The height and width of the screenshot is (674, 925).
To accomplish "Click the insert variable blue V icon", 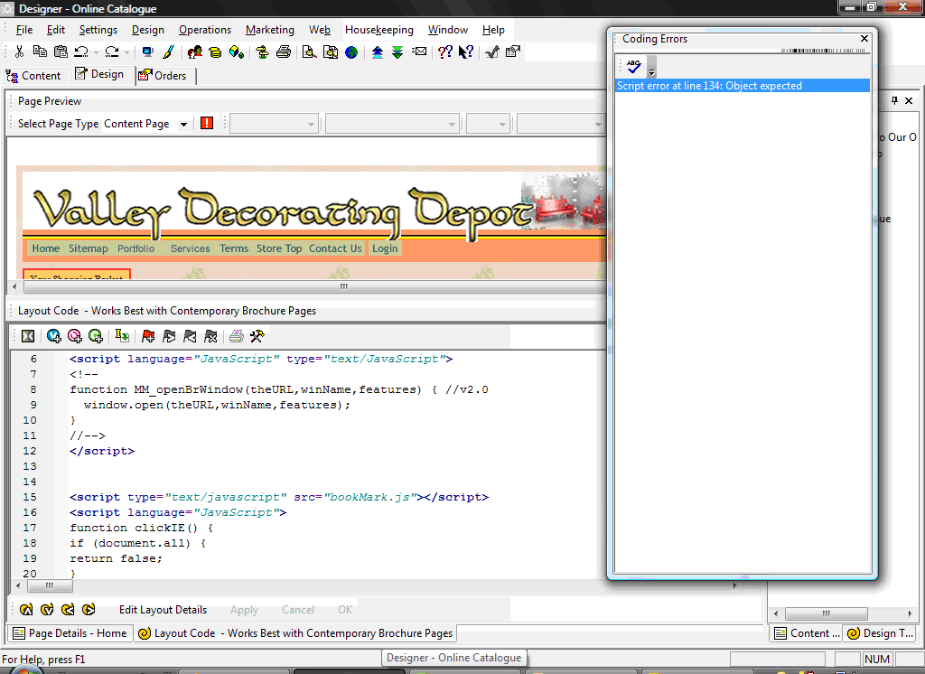I will point(54,336).
